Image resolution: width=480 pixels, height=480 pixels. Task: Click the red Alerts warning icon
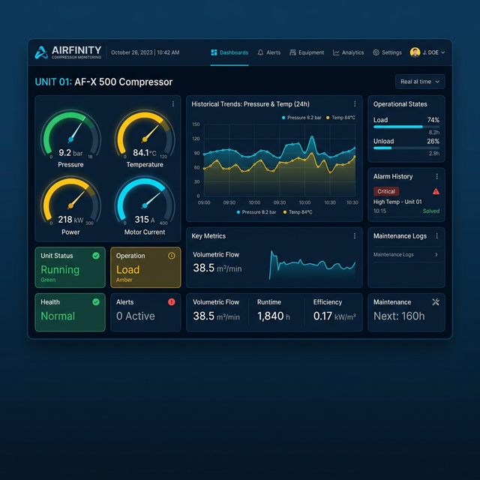click(x=172, y=302)
